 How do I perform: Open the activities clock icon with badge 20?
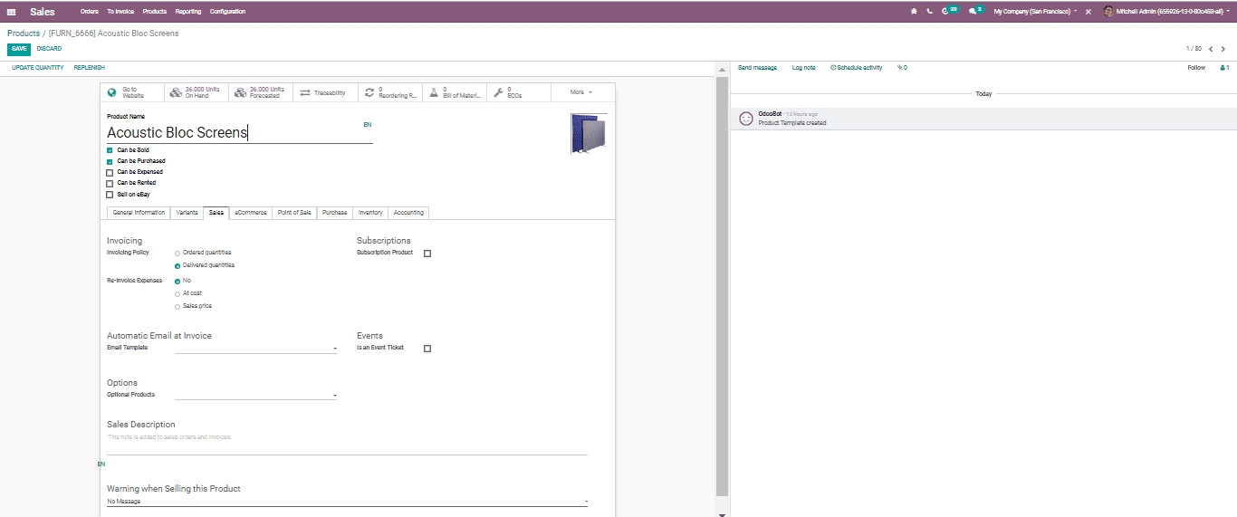(945, 12)
